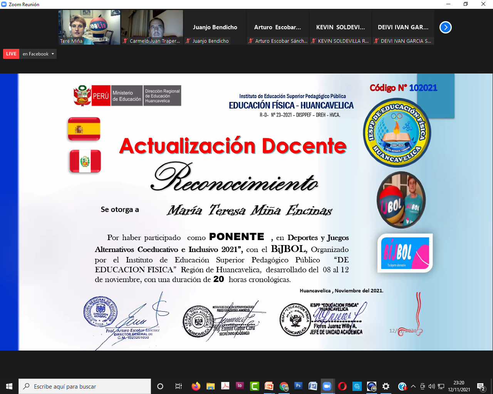
Task: Select Tere Miña's video thumbnail
Action: click(89, 27)
